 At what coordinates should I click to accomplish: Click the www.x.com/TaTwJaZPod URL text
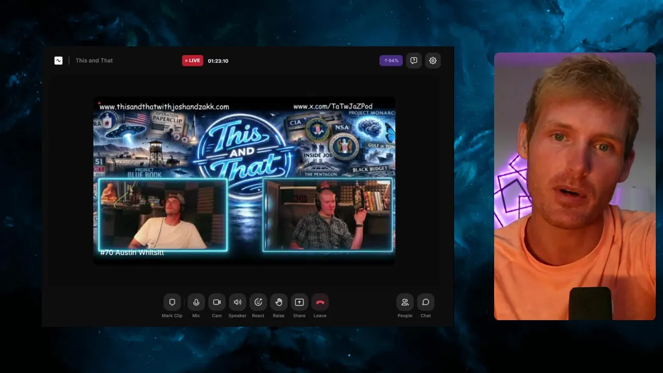tap(333, 106)
